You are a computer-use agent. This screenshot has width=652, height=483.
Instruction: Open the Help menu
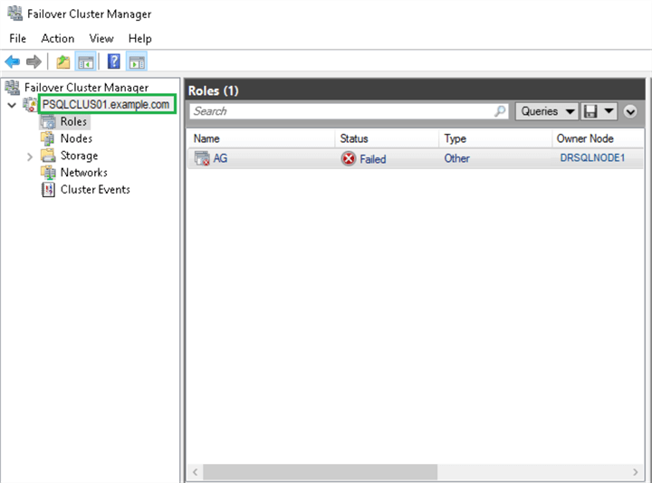(x=139, y=38)
